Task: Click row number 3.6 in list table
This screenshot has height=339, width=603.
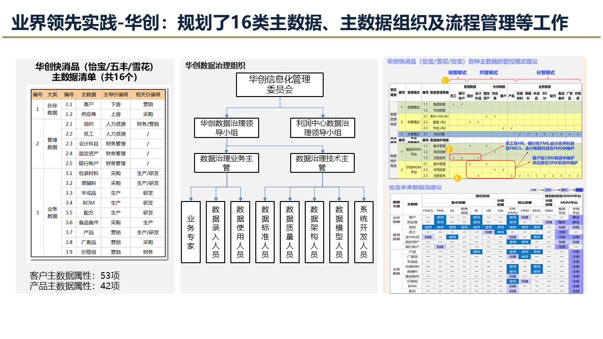Action: (69, 223)
